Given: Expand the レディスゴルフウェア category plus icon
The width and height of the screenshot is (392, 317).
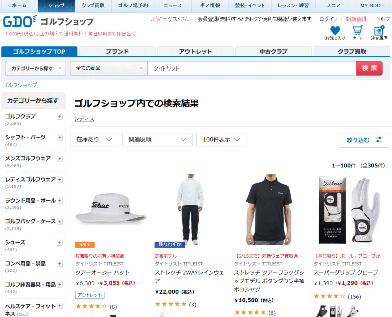Looking at the screenshot, I should click(x=59, y=179).
